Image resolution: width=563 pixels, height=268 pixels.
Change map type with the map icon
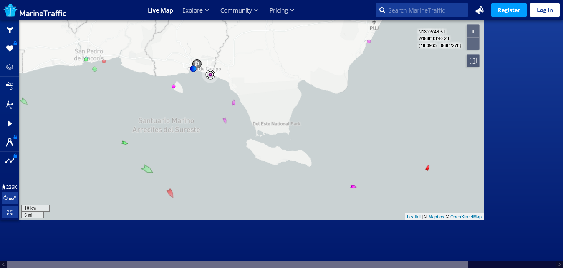(x=473, y=61)
